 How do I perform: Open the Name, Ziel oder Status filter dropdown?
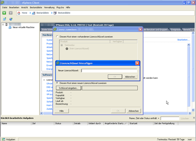159,118
